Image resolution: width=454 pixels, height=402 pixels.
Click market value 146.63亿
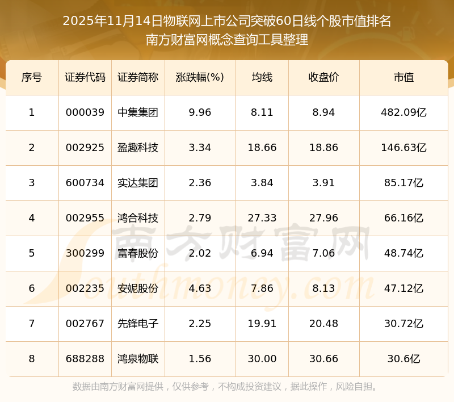pyautogui.click(x=403, y=148)
